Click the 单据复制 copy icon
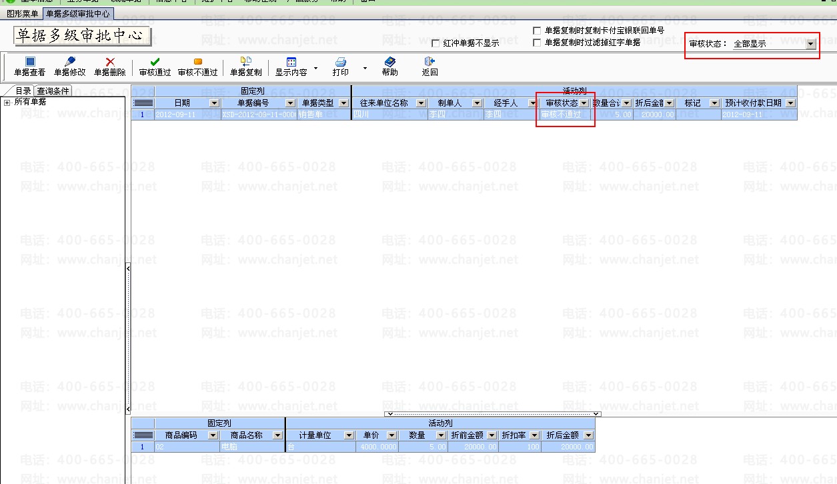 (245, 62)
